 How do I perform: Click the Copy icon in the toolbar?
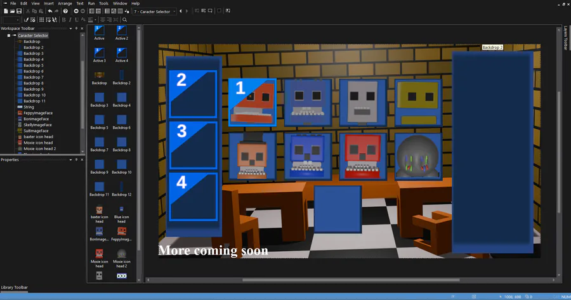tap(35, 11)
